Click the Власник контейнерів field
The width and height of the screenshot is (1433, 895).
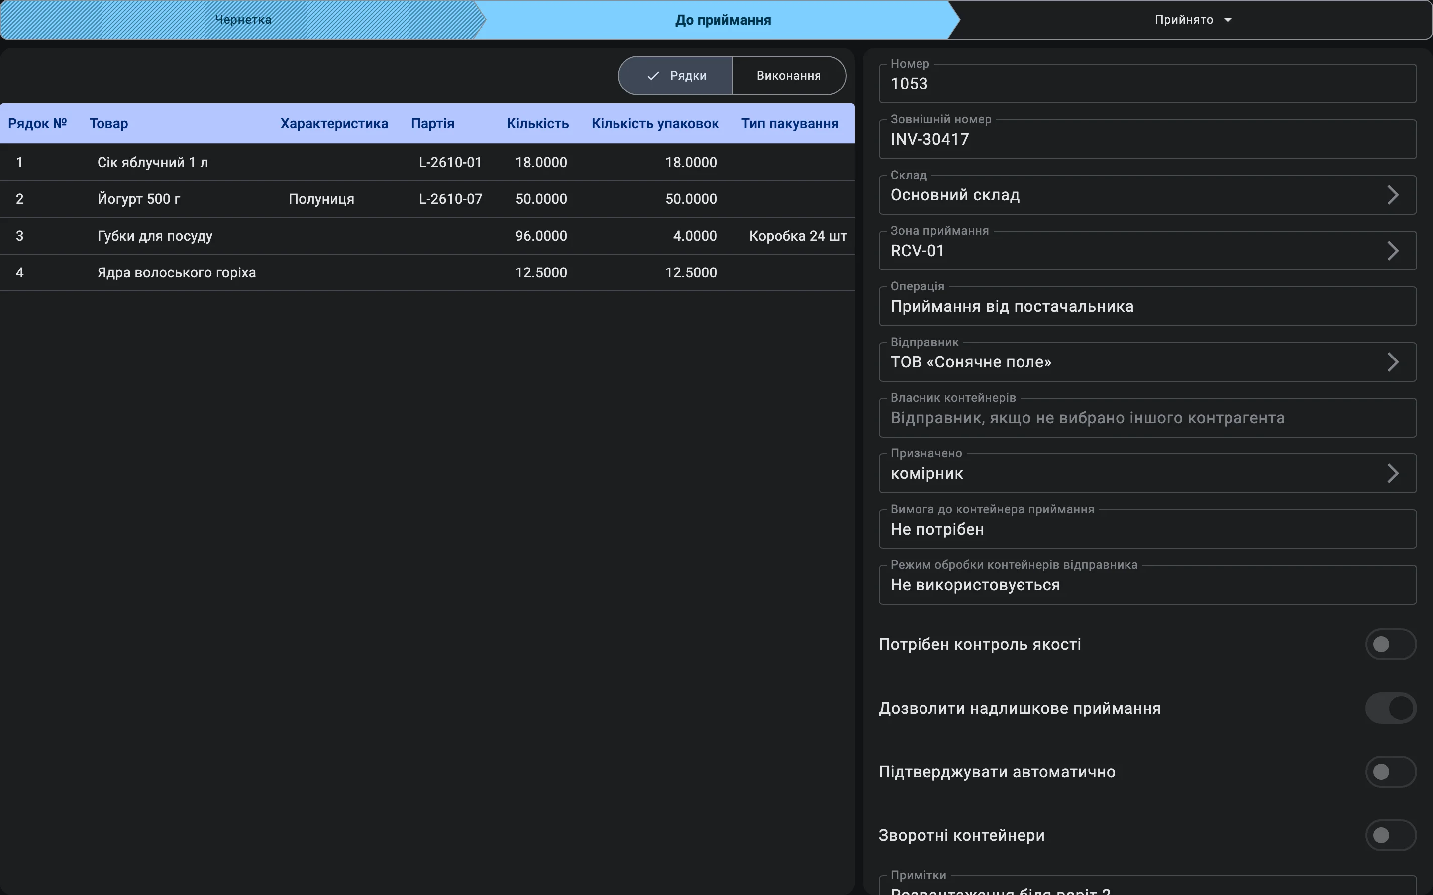click(x=1147, y=417)
